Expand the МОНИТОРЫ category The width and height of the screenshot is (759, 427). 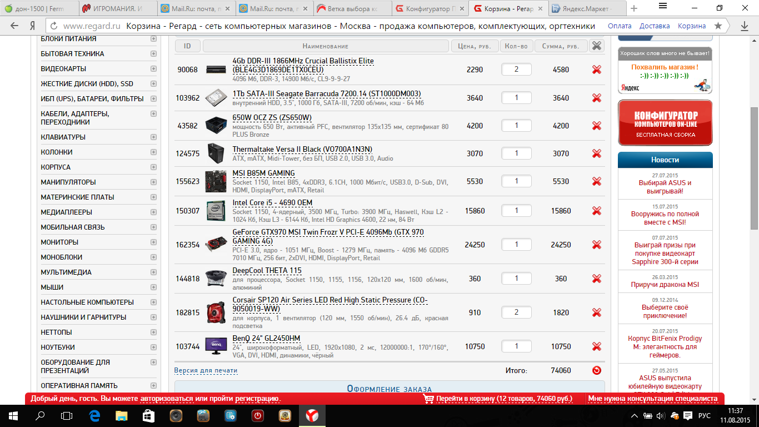(x=153, y=242)
